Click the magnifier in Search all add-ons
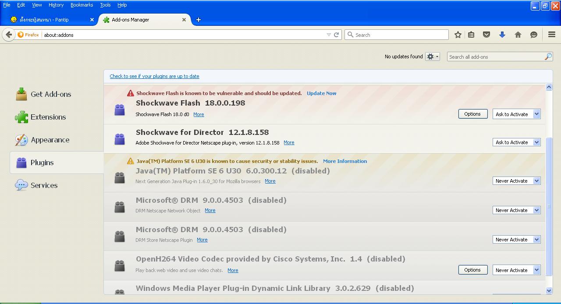The height and width of the screenshot is (304, 561). pos(548,57)
